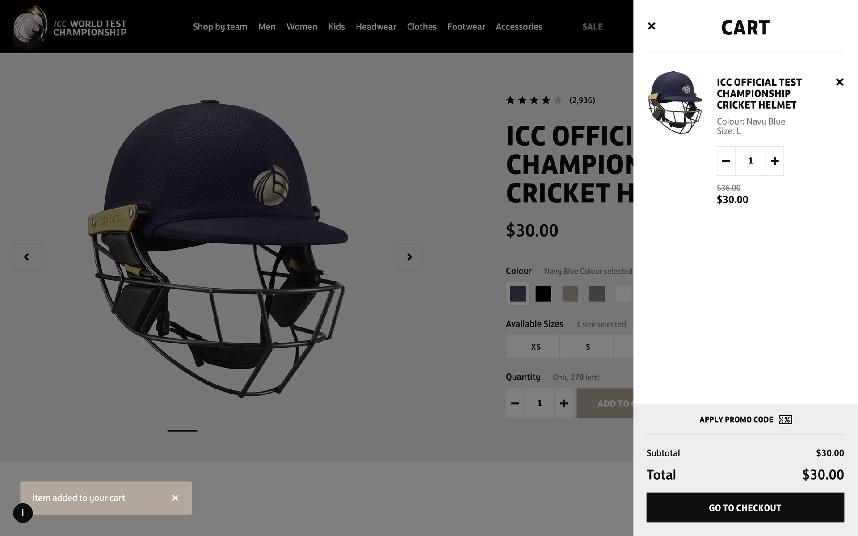
Task: Click the helmet thumbnail in cart
Action: coord(675,103)
